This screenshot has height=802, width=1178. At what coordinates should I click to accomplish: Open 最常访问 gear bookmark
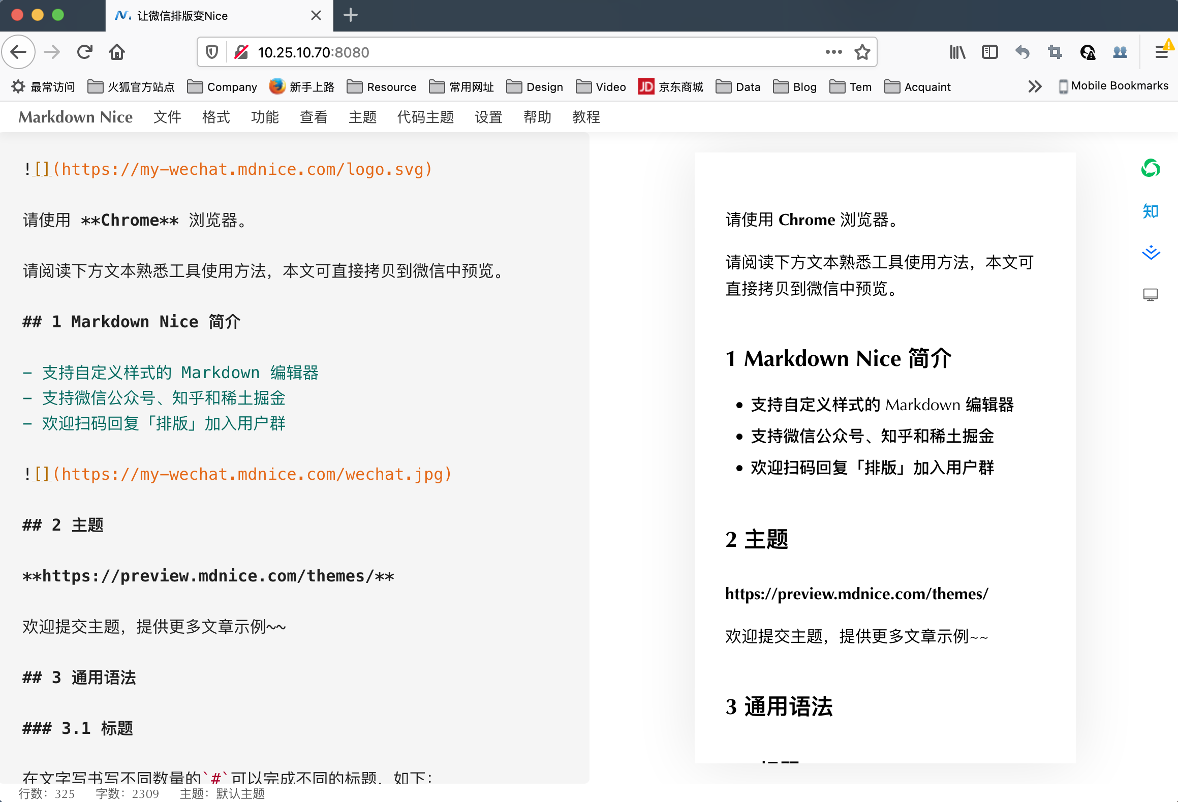point(43,87)
